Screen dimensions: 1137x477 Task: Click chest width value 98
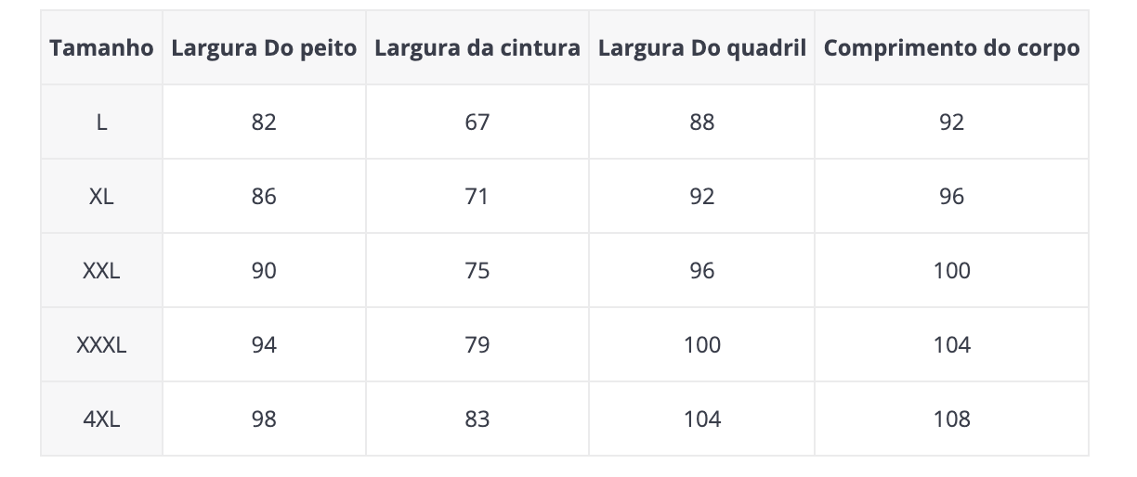(264, 419)
